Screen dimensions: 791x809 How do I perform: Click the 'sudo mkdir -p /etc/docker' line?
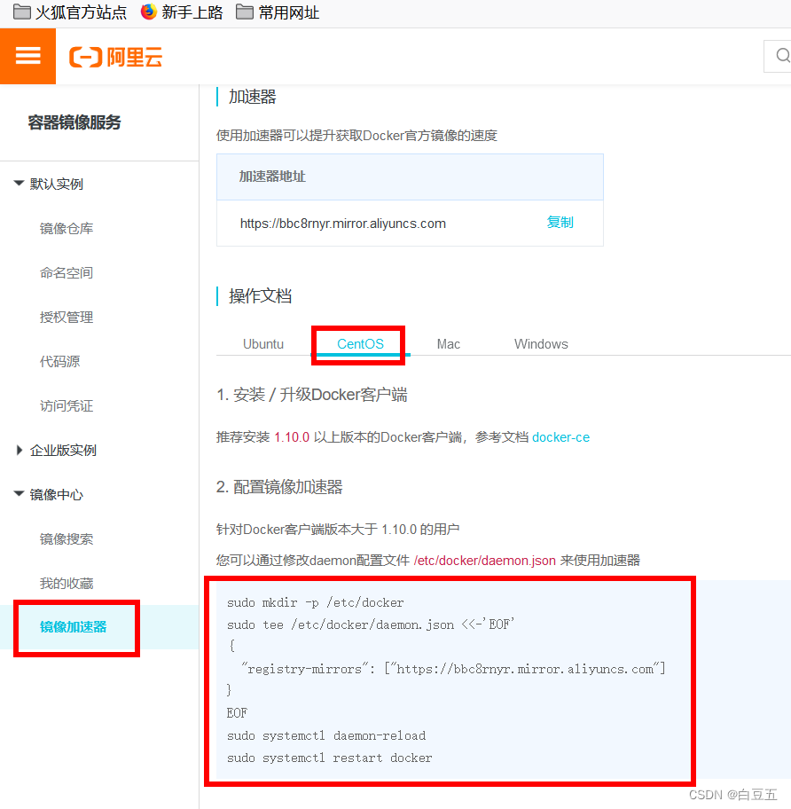[316, 602]
